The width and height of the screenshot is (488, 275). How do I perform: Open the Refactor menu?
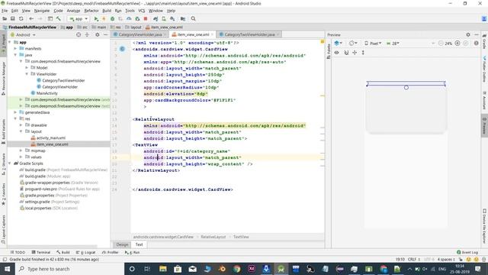[x=91, y=11]
